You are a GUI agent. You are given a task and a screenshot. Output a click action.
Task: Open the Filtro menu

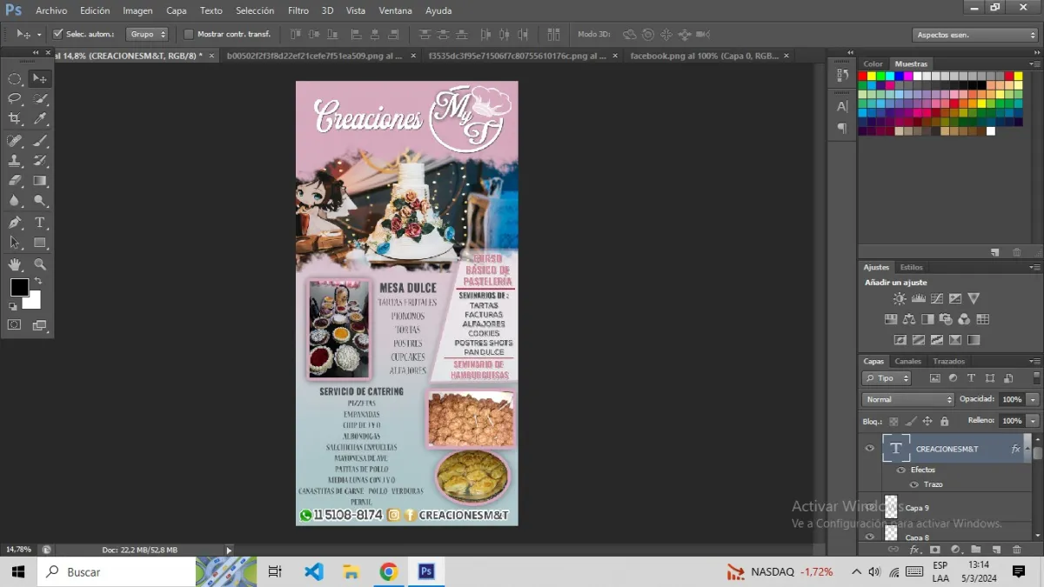click(x=298, y=10)
